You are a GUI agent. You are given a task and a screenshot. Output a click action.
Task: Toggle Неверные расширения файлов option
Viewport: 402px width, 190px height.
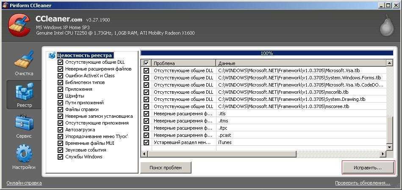60,69
